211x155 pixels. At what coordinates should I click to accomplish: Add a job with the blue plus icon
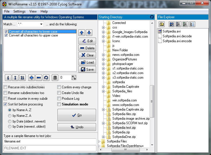[x=31, y=77]
